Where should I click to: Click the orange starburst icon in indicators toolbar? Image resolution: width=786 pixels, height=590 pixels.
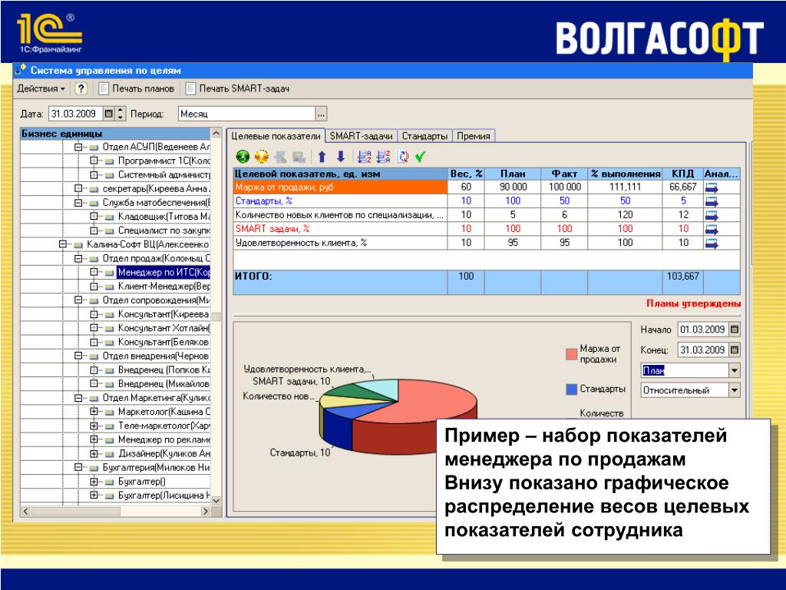(x=261, y=157)
